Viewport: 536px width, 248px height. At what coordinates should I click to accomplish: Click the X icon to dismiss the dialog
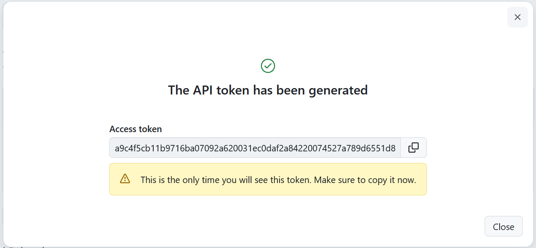tap(517, 17)
